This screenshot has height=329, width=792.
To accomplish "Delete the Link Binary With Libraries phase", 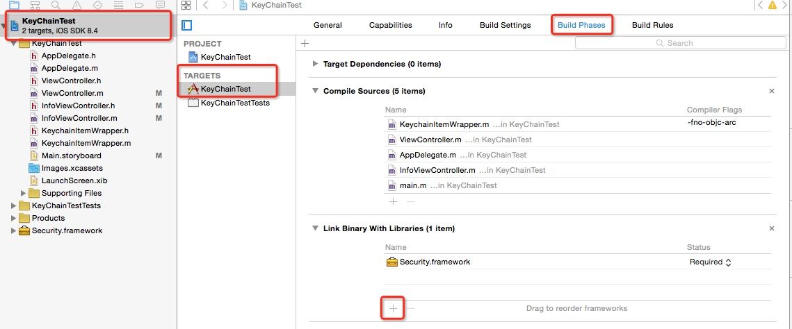I will tap(771, 229).
